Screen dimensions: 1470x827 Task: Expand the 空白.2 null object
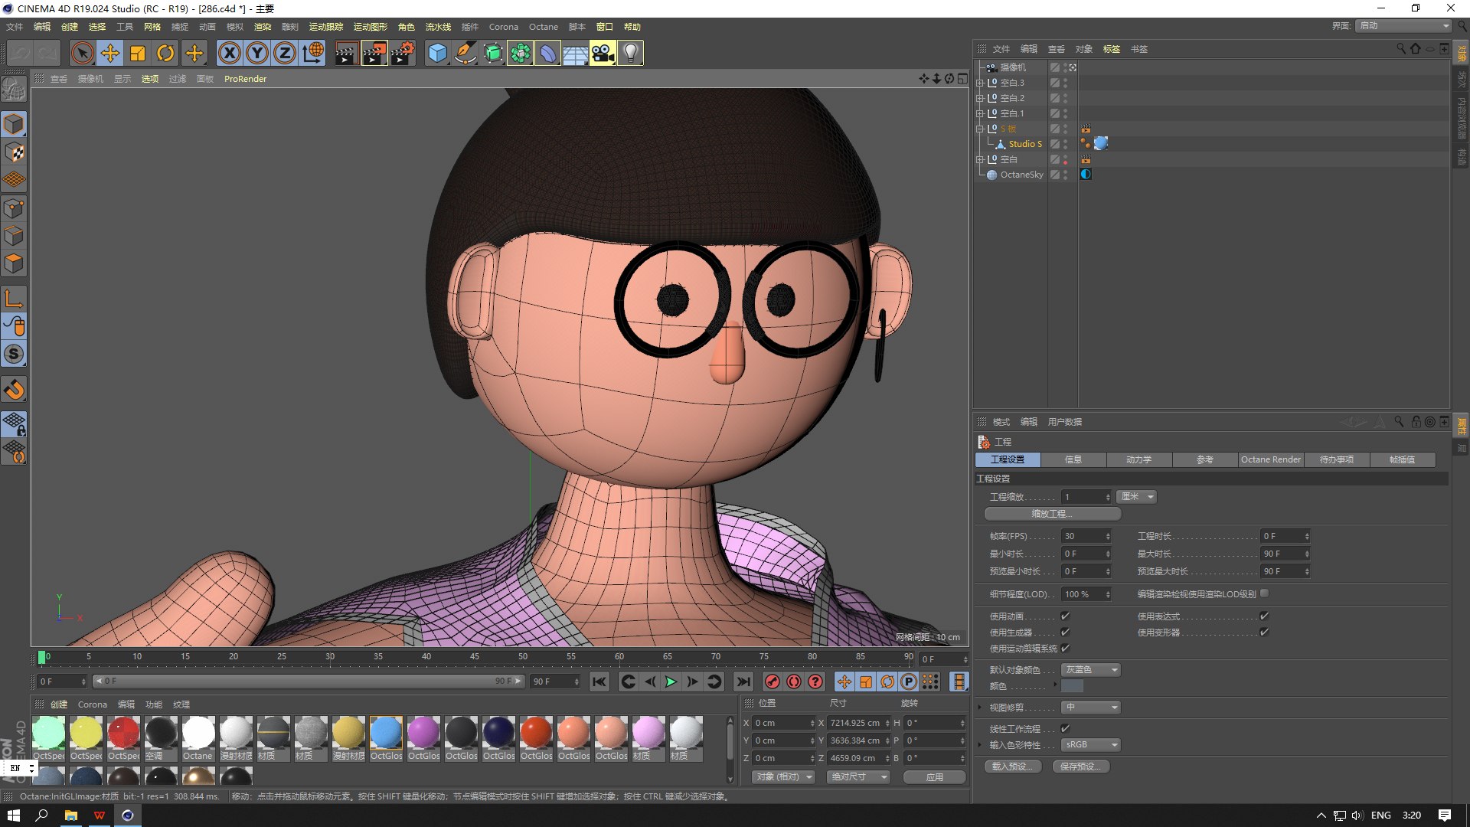[979, 98]
